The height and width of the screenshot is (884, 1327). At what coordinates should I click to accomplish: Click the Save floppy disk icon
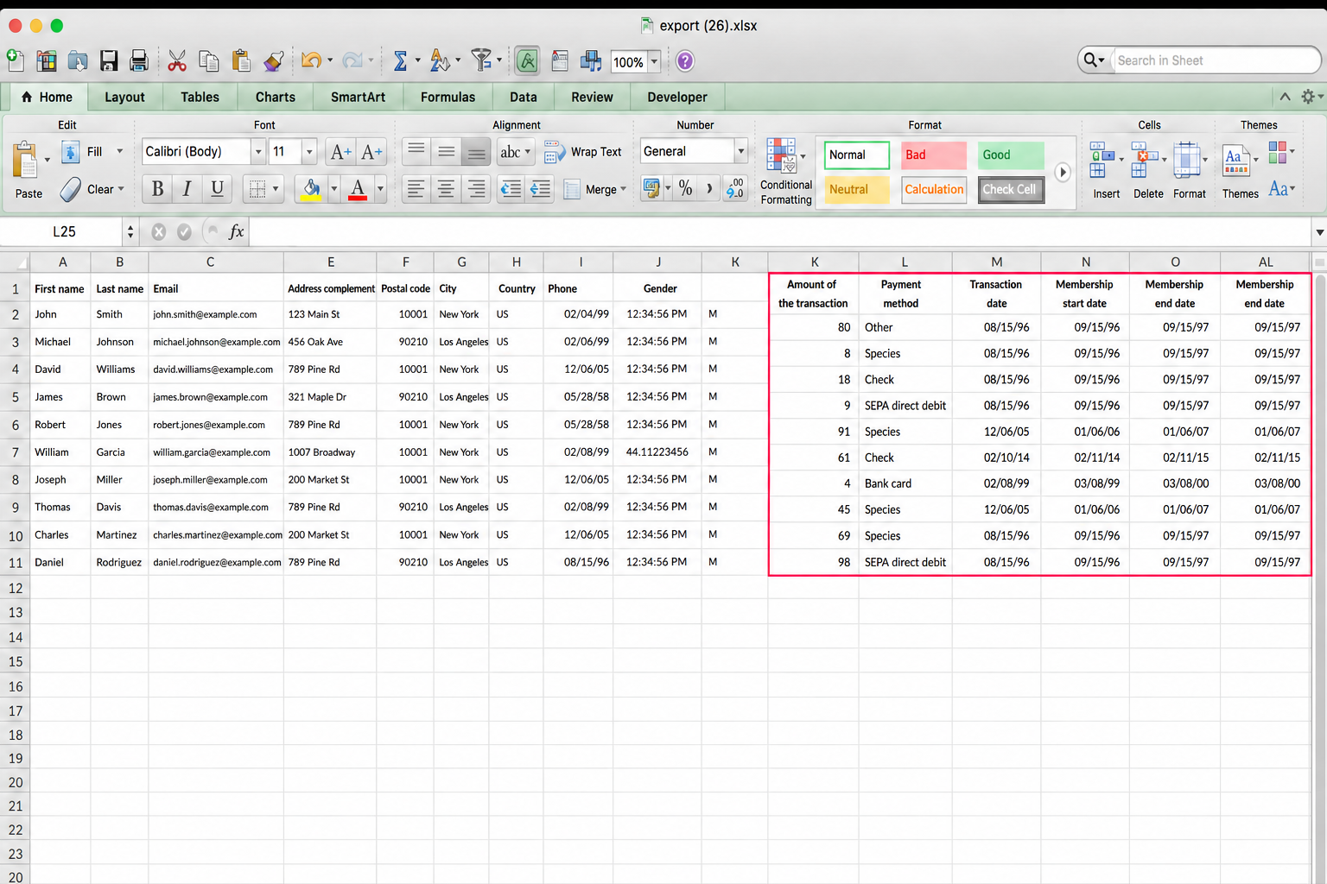pos(109,60)
